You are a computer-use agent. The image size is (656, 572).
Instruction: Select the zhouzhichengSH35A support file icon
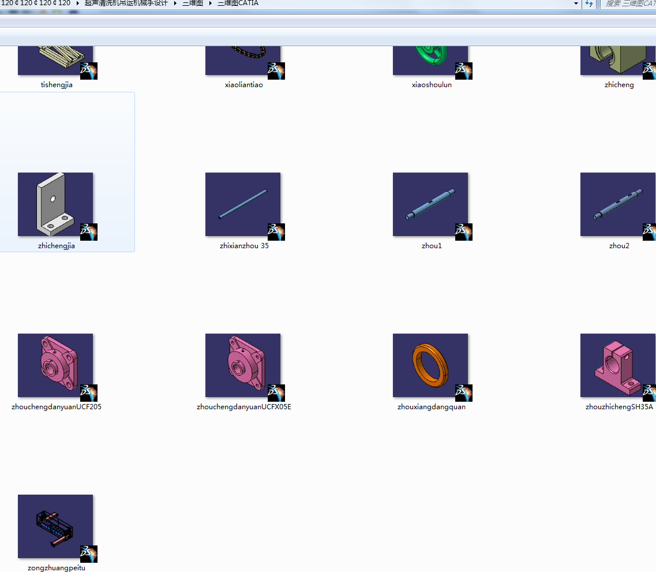pyautogui.click(x=618, y=365)
